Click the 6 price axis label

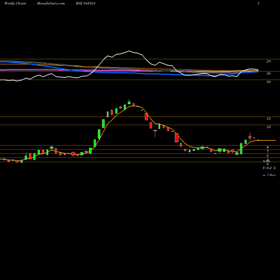click(x=268, y=156)
